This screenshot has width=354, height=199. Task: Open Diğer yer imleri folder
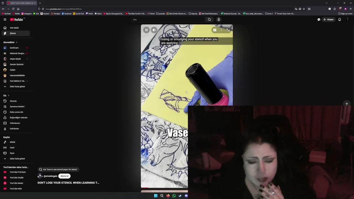[345, 14]
